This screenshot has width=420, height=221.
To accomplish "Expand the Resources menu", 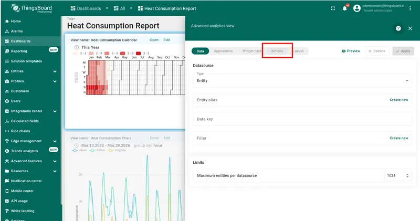I will [55, 171].
